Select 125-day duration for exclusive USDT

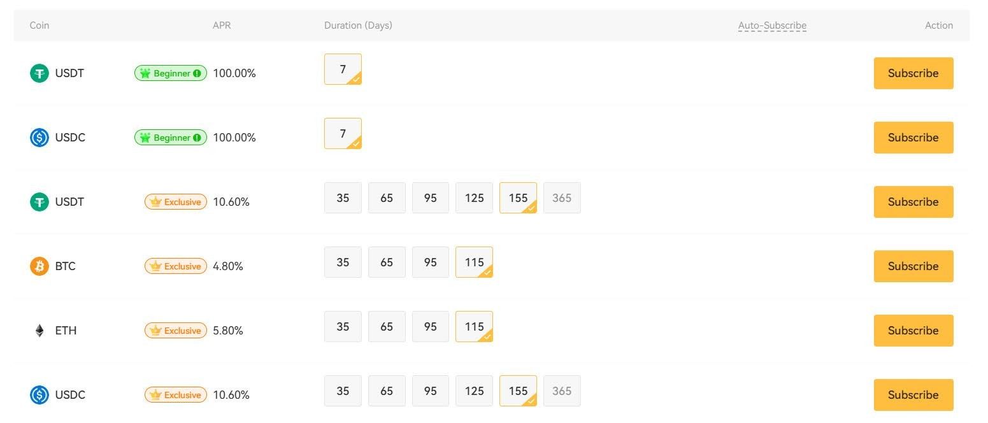coord(474,198)
